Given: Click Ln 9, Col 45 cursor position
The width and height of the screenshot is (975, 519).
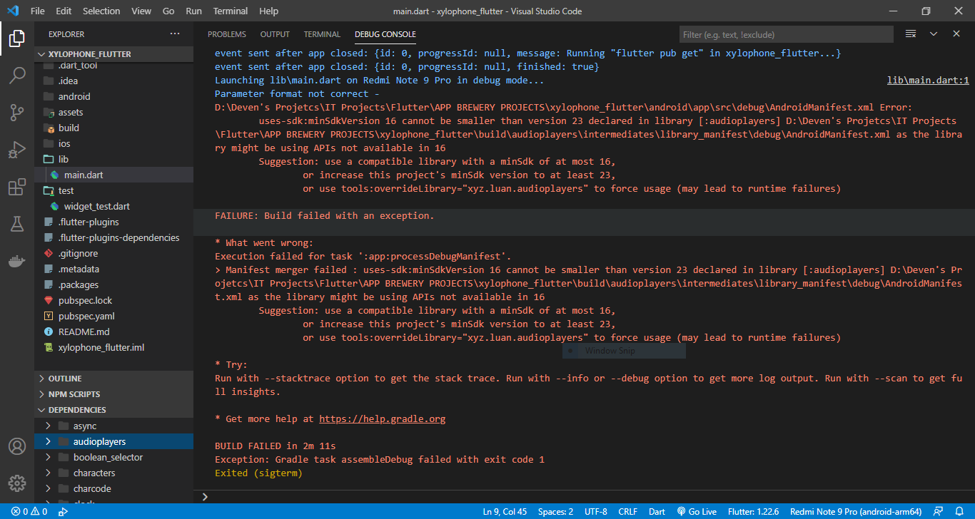Looking at the screenshot, I should 505,512.
